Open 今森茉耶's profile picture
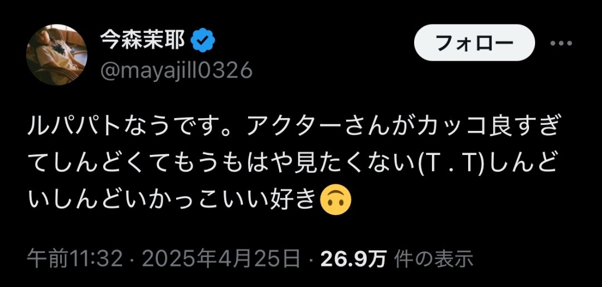Screen dimensions: 602x287 [56, 55]
